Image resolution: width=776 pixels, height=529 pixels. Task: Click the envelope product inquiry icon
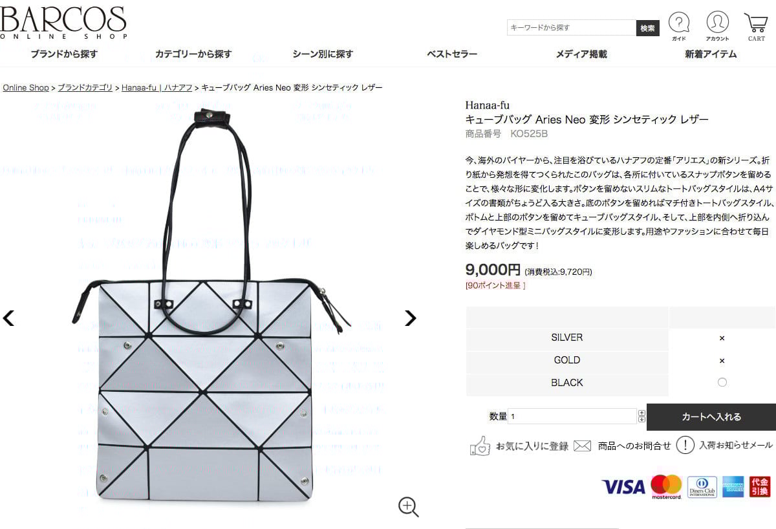point(583,446)
